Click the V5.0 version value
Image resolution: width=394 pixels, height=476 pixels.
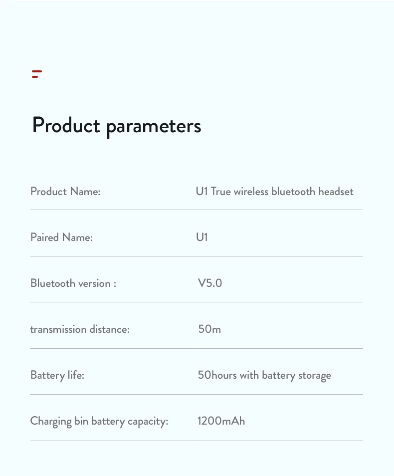[210, 283]
